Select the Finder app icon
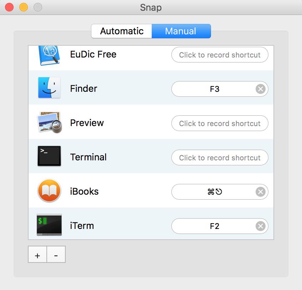Image resolution: width=302 pixels, height=290 pixels. tap(49, 87)
